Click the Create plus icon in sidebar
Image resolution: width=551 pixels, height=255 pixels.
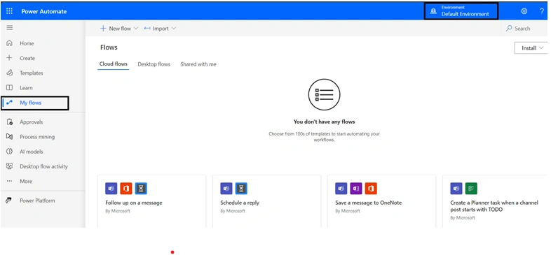pos(10,58)
